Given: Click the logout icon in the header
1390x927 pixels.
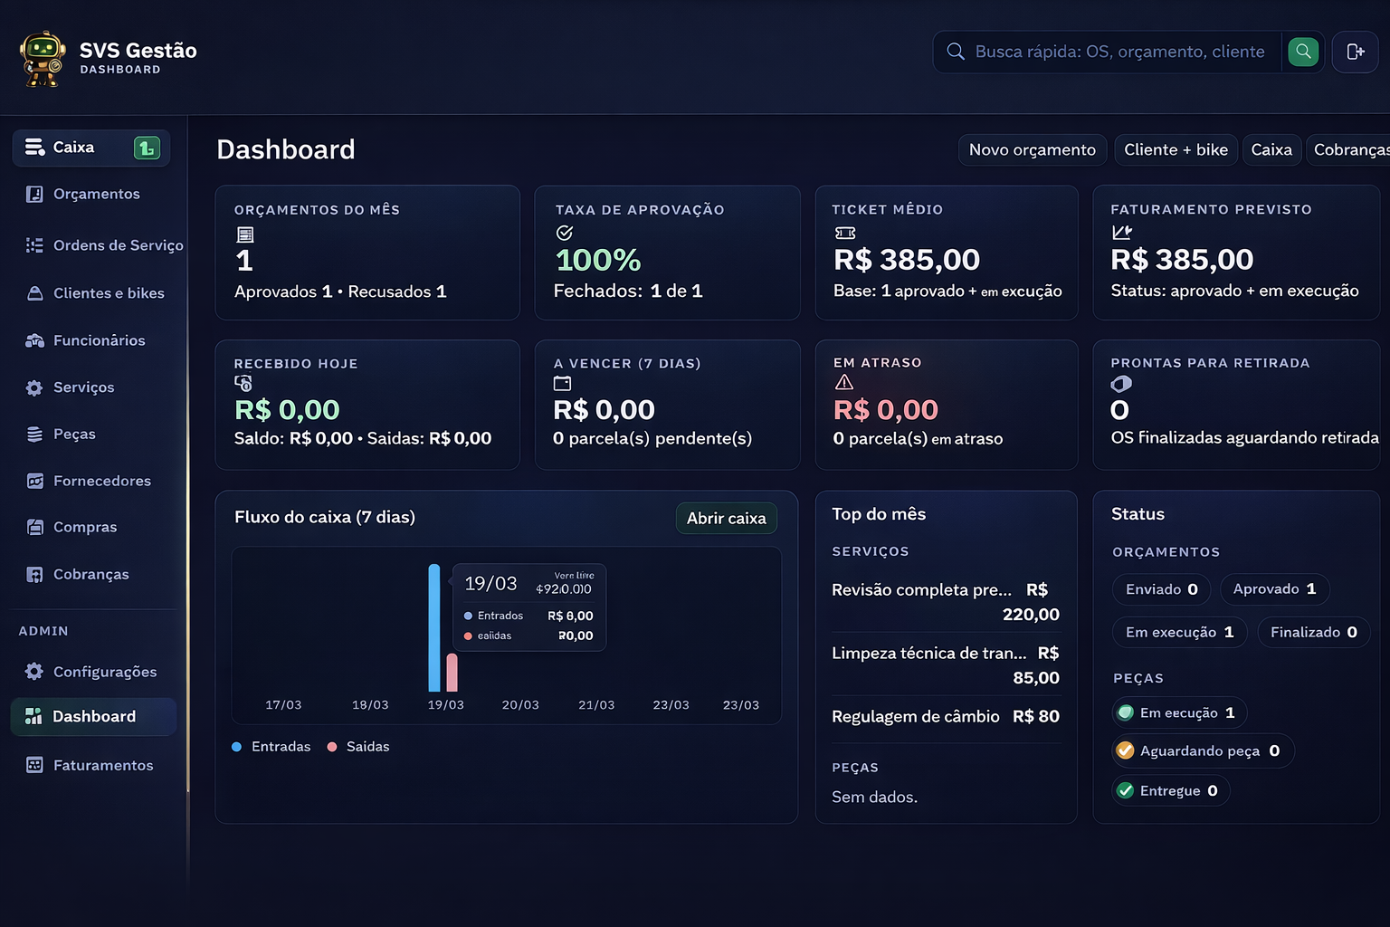Looking at the screenshot, I should pos(1355,52).
